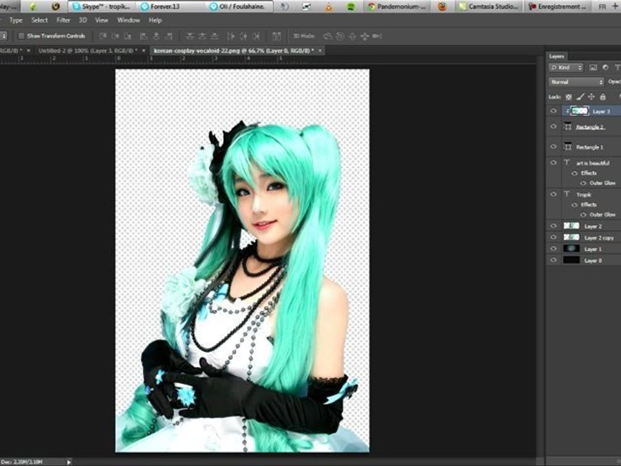Select the 3D slide mode icon
The image size is (621, 466).
point(364,36)
